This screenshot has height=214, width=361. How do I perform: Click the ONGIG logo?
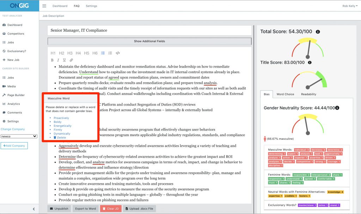pos(19,6)
